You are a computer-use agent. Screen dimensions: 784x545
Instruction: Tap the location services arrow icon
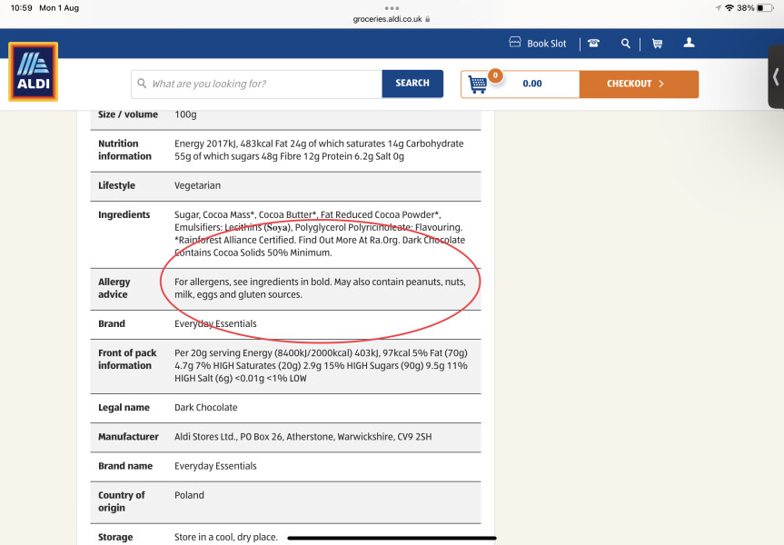pyautogui.click(x=718, y=7)
